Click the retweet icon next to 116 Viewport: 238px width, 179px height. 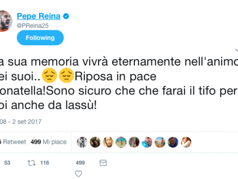coord(31,163)
